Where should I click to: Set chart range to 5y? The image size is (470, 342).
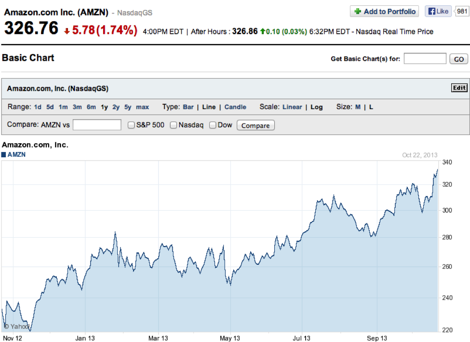click(128, 107)
